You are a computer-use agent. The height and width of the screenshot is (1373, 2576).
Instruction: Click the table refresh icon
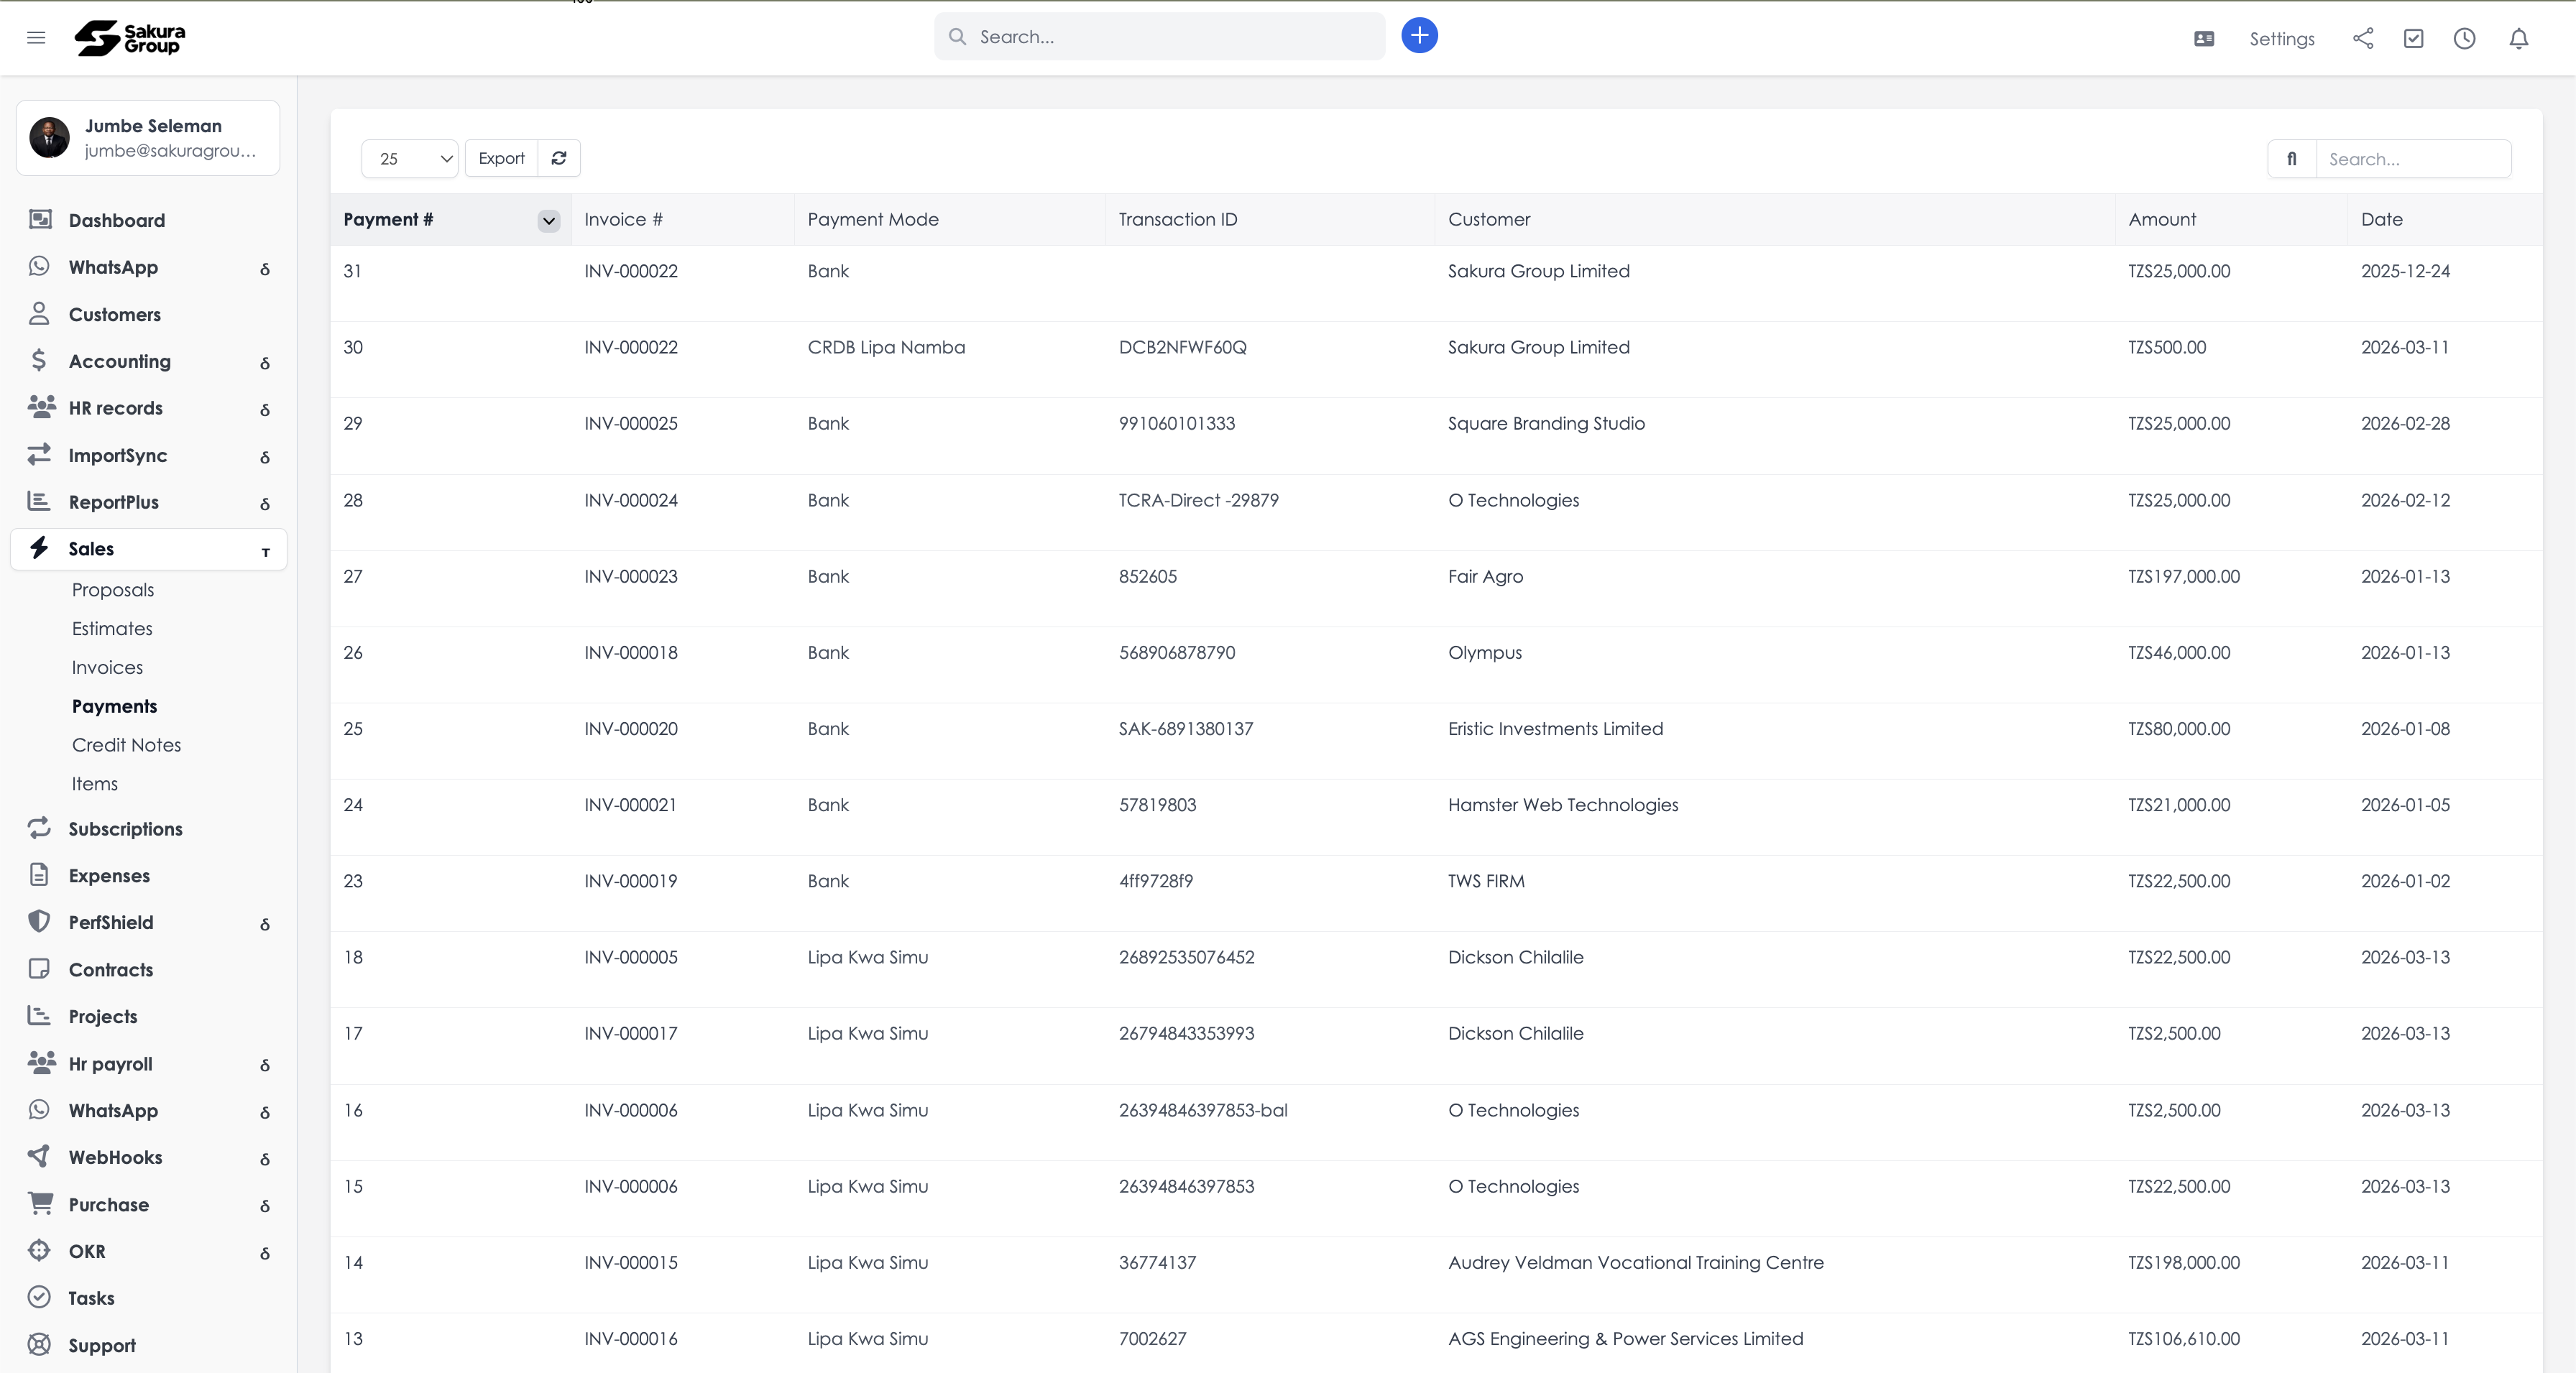point(559,158)
